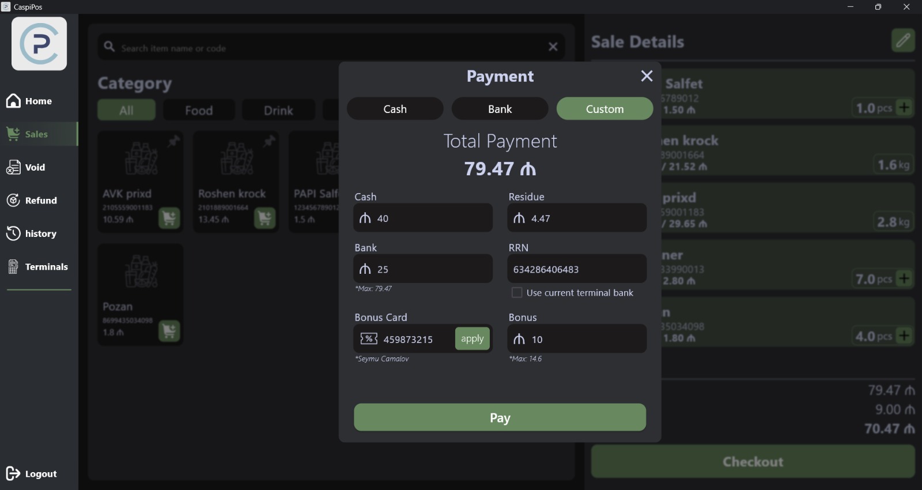Enable Use current terminal bank checkbox
The width and height of the screenshot is (922, 490).
click(x=517, y=293)
